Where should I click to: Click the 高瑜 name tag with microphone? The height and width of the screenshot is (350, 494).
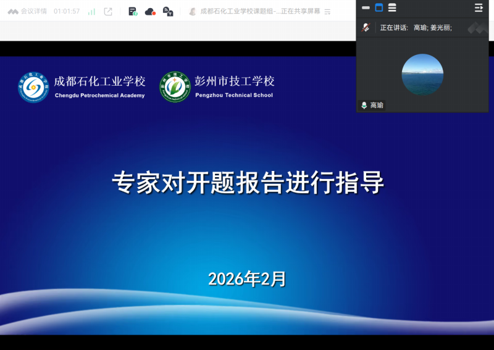[x=372, y=106]
